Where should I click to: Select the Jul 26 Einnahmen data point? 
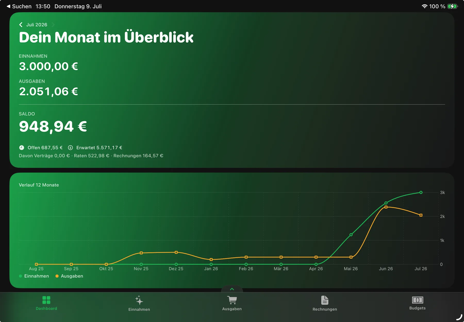point(421,192)
